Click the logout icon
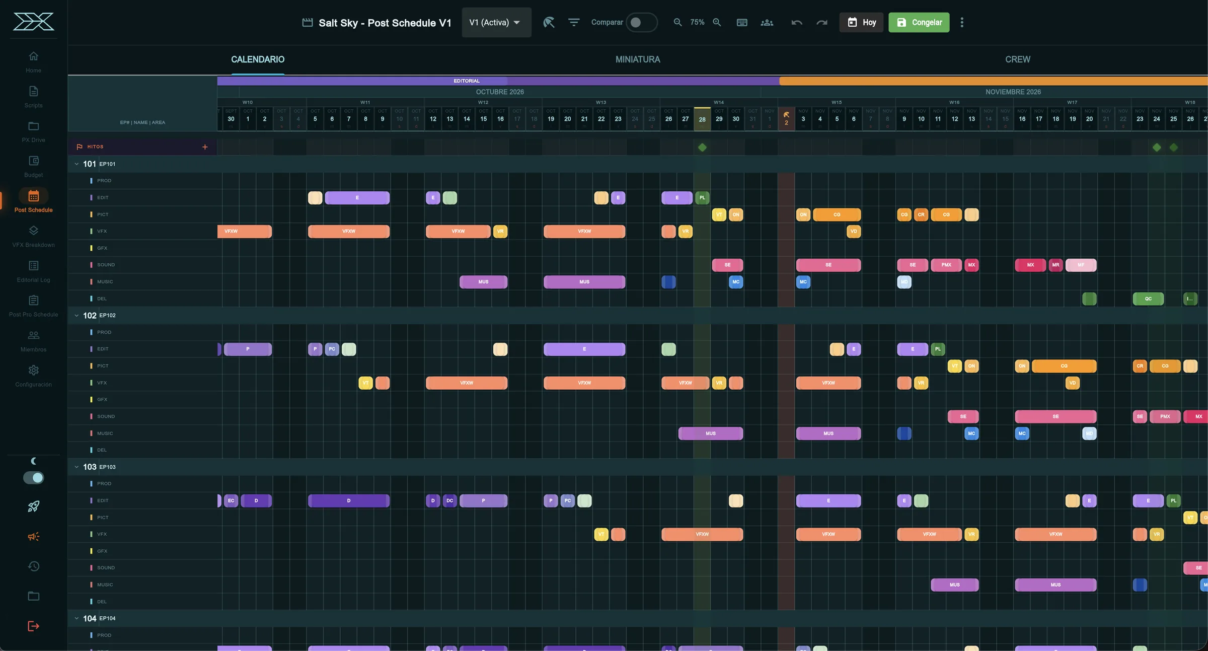This screenshot has height=651, width=1208. coord(33,626)
